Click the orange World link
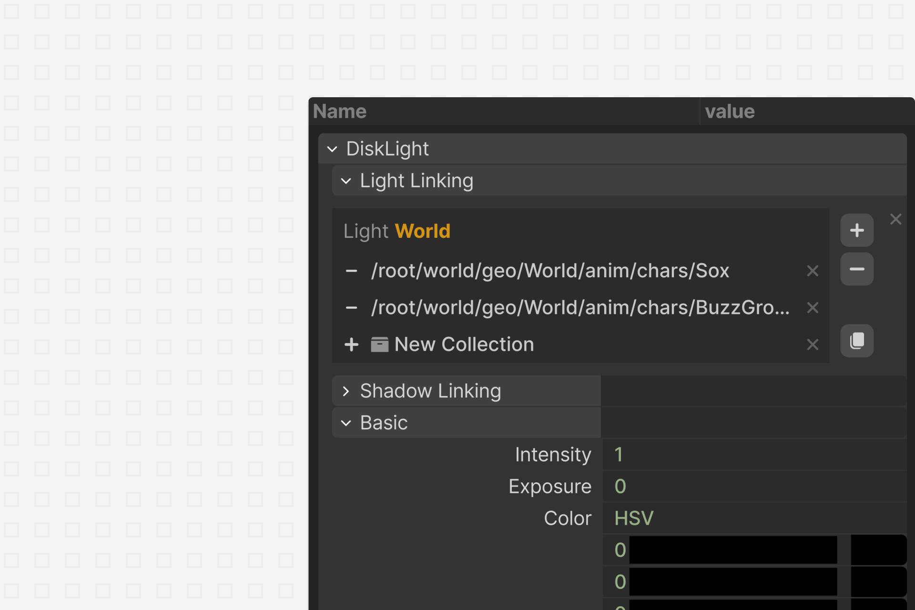Screen dimensions: 915x610 [422, 231]
